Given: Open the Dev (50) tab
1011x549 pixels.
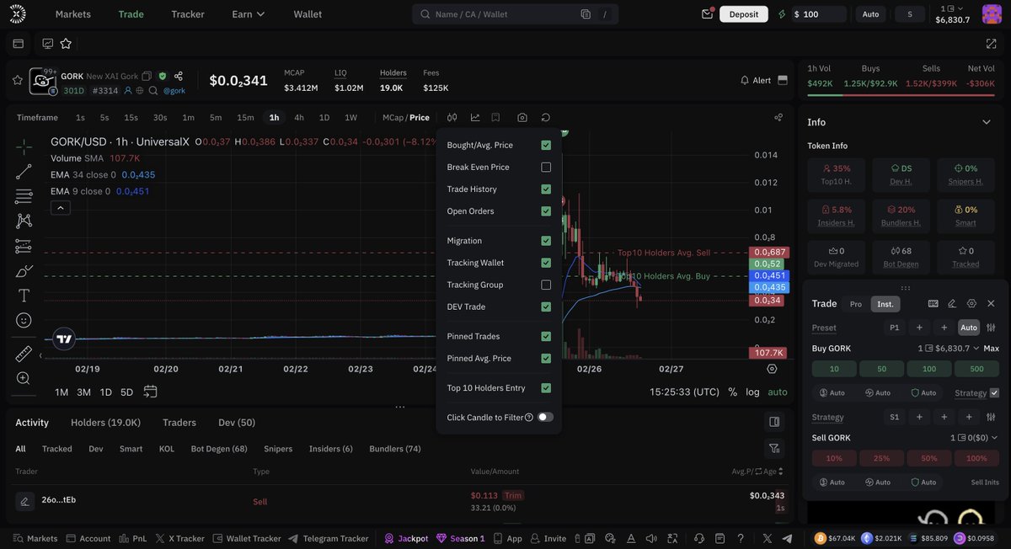Looking at the screenshot, I should 237,422.
